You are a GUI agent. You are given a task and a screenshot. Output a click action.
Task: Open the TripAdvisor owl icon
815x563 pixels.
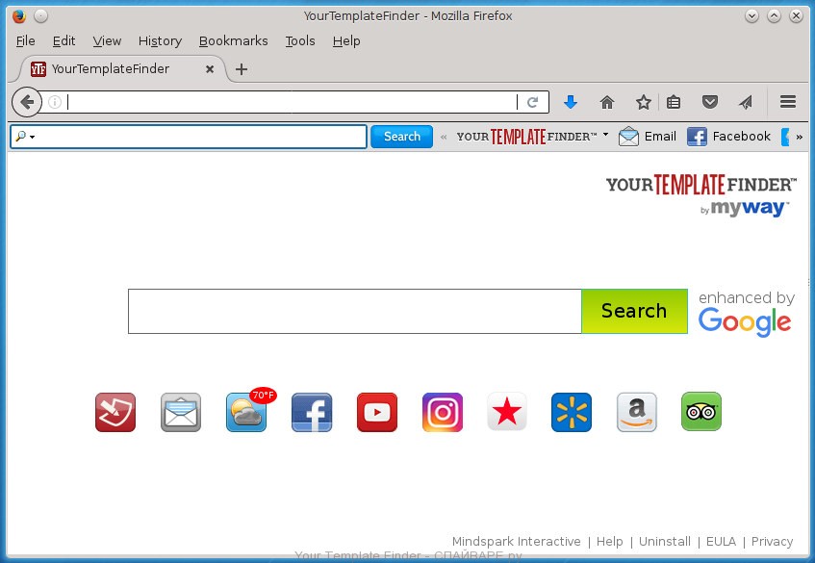tap(700, 412)
